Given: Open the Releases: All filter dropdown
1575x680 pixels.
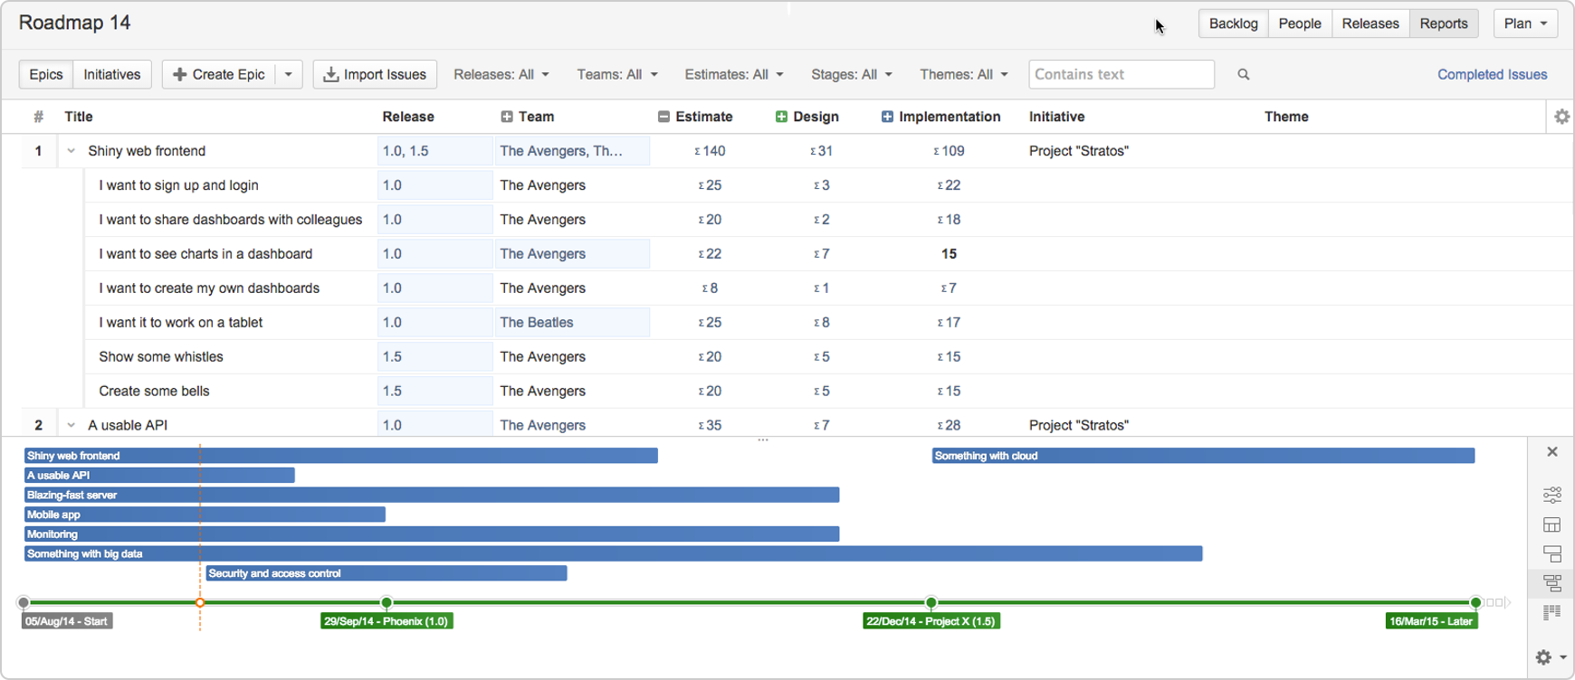Looking at the screenshot, I should pyautogui.click(x=501, y=75).
